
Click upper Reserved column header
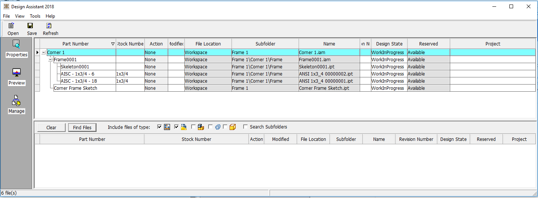coord(429,44)
